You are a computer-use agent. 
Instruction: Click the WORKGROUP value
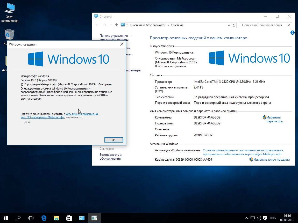click(203, 135)
